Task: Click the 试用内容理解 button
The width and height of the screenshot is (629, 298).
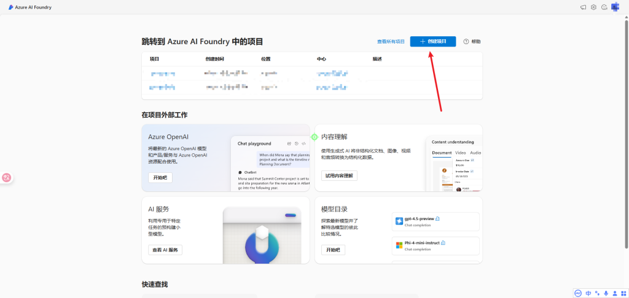Action: coord(339,175)
